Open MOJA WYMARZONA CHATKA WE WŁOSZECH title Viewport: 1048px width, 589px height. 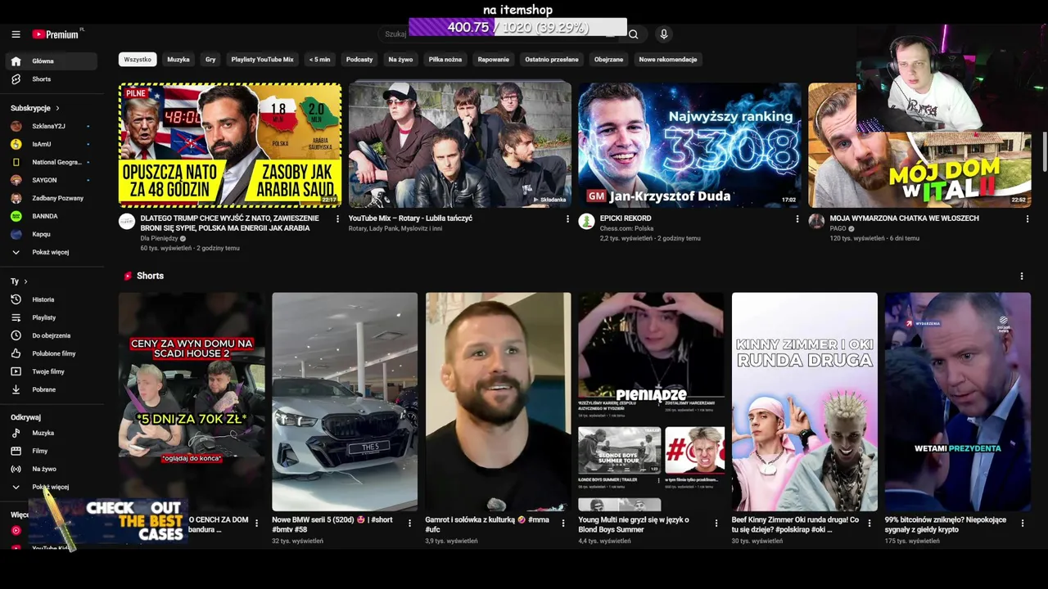[x=905, y=218]
